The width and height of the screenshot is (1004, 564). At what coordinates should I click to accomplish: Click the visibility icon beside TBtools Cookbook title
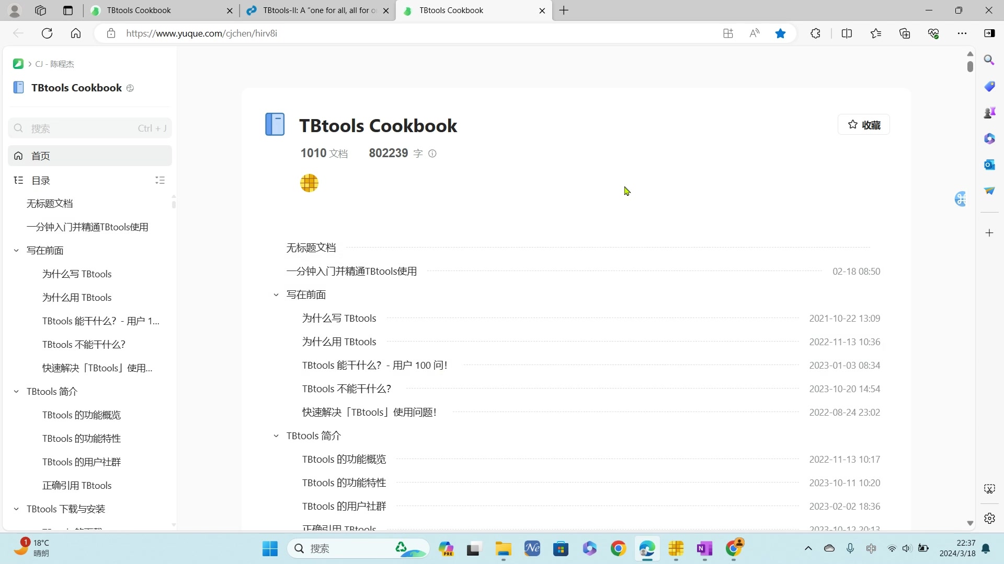(130, 88)
